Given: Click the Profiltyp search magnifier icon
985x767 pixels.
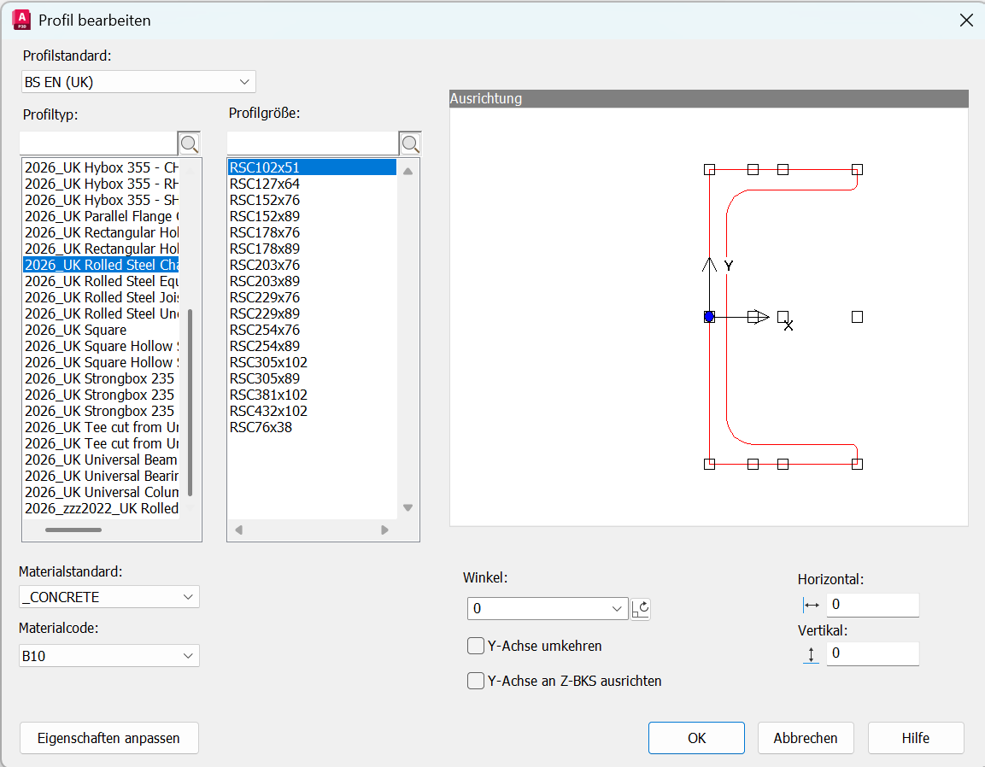Looking at the screenshot, I should pos(189,143).
